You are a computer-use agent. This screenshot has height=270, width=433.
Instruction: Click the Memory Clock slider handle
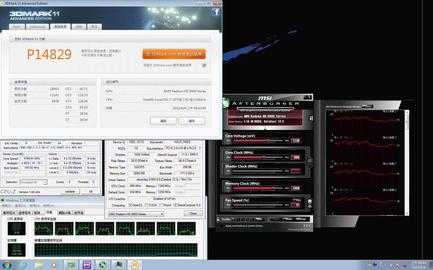[273, 188]
